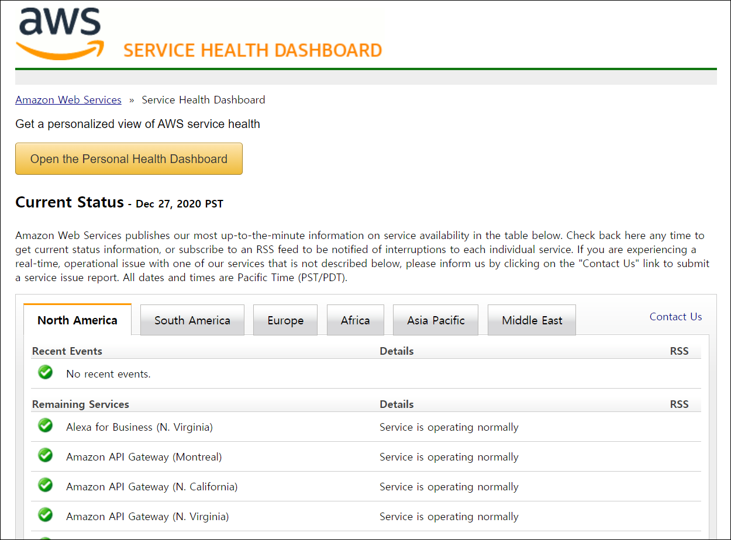Click green status icon for API Gateway N. Virginia
Screen dimensions: 731x540
click(45, 515)
